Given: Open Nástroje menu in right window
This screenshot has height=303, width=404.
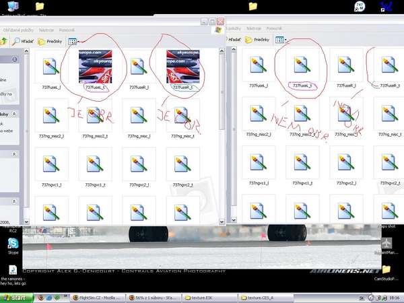Looking at the screenshot, I should point(254,28).
